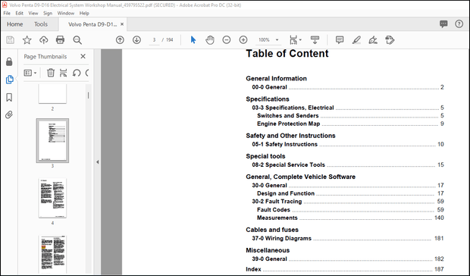Switch to the Home tab
The width and height of the screenshot is (470, 276).
click(x=15, y=24)
